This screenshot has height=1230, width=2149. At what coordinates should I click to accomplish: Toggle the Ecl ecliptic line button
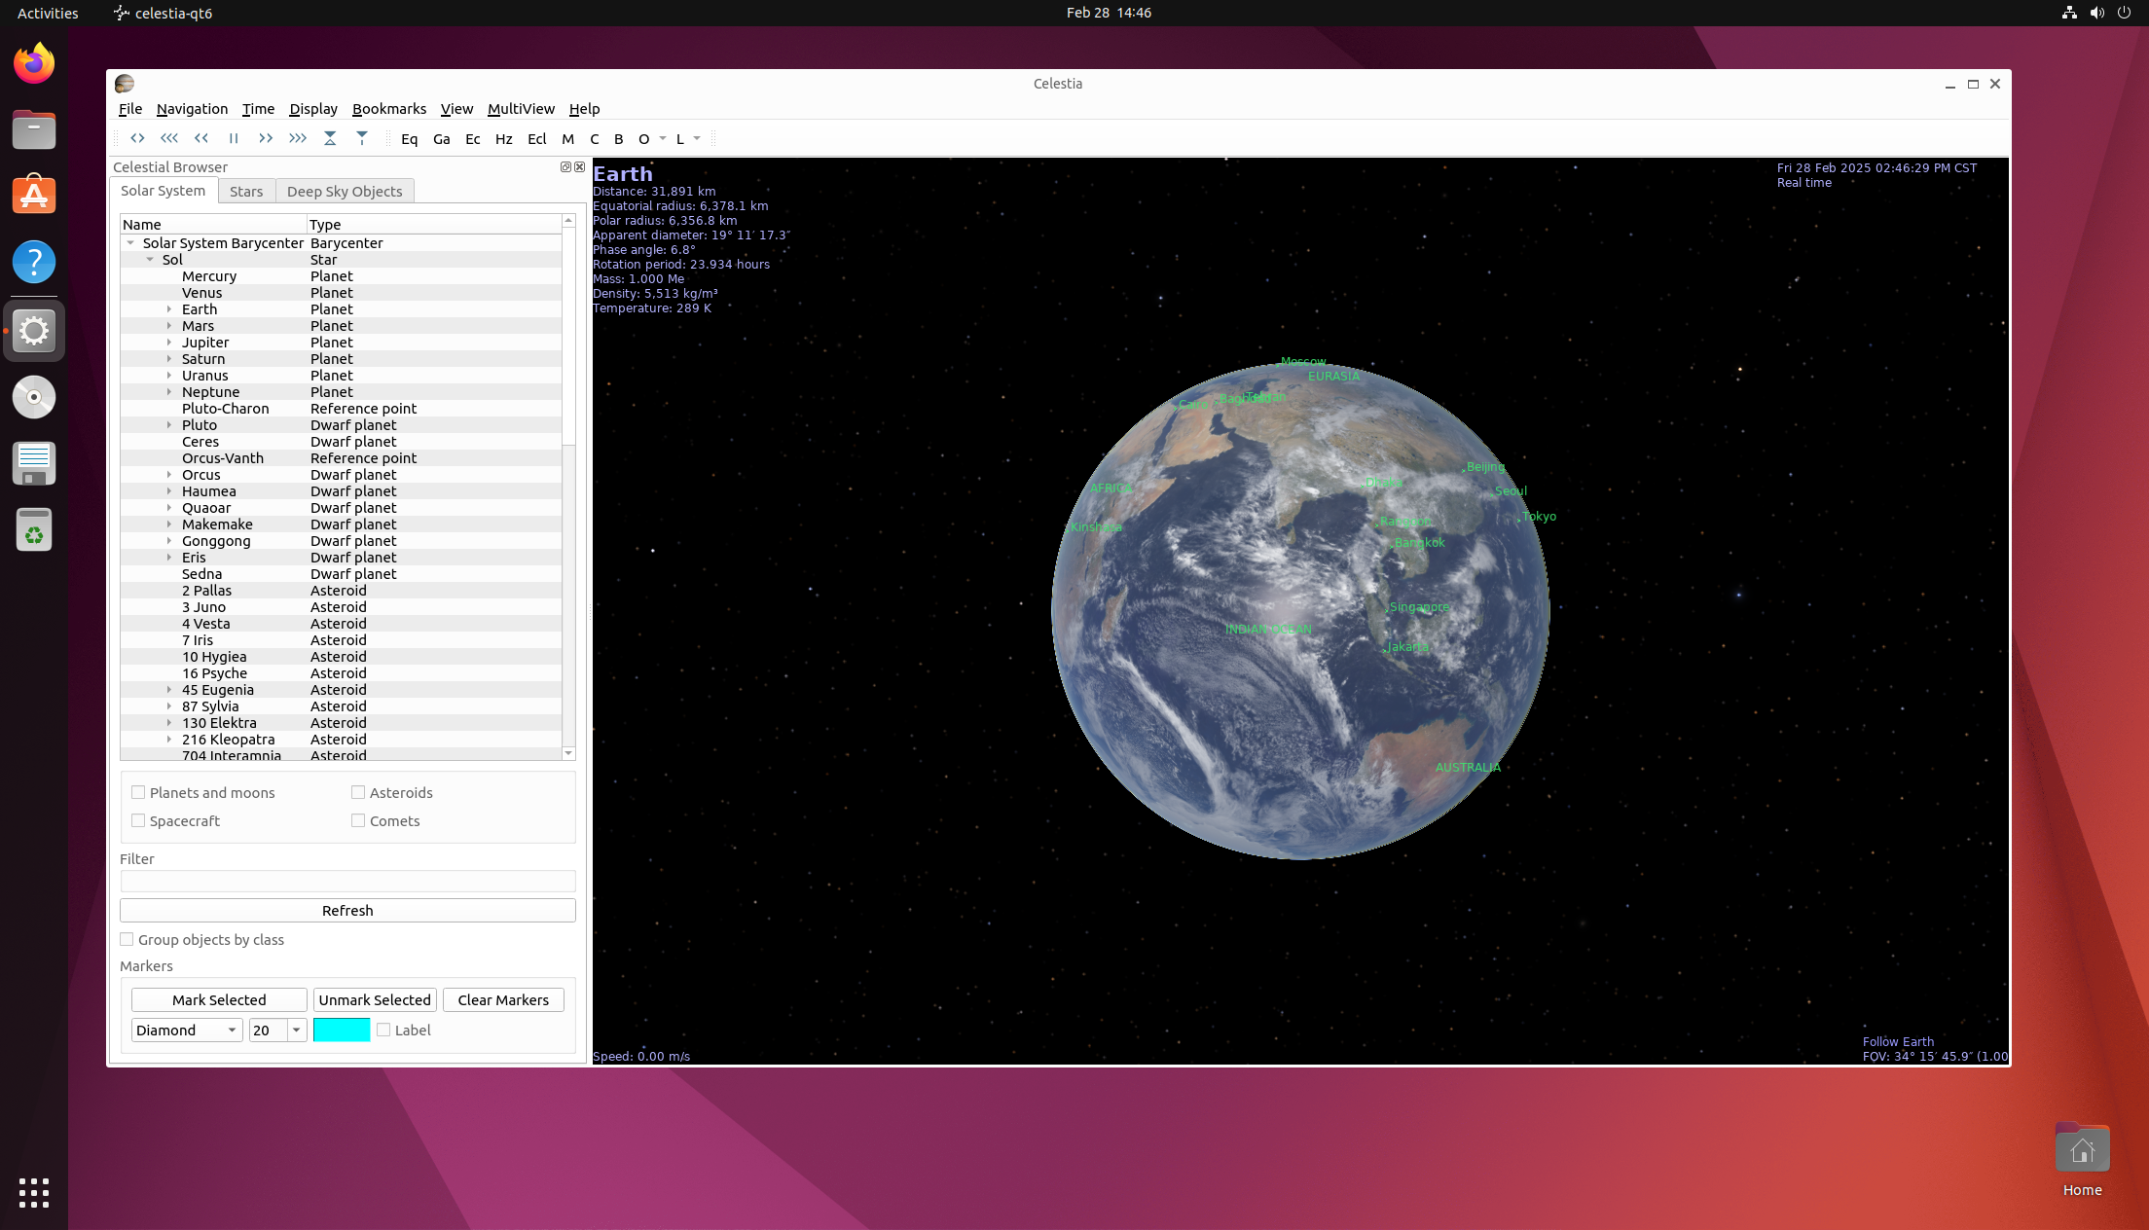[536, 139]
